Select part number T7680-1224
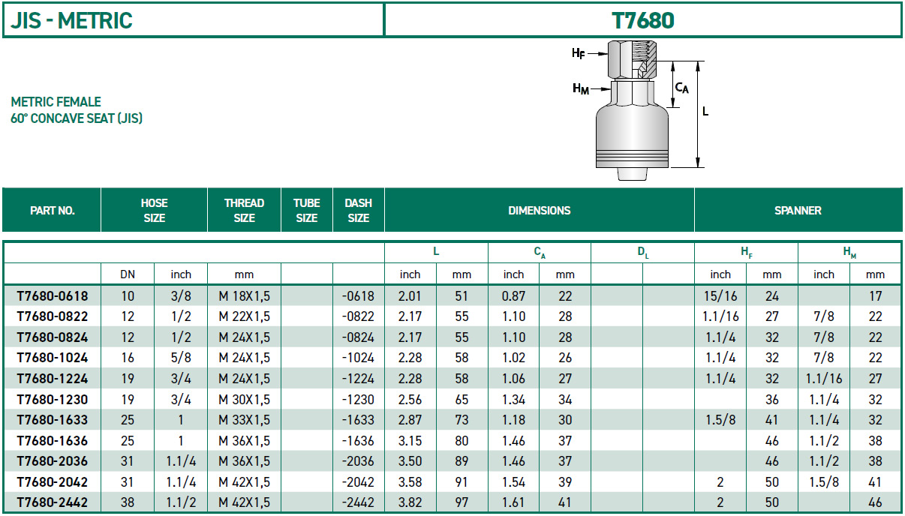The width and height of the screenshot is (905, 516). tap(52, 379)
